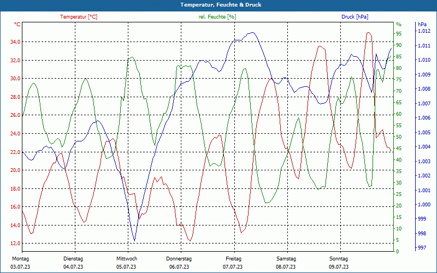Click the 04.07.23 date label
The height and width of the screenshot is (273, 437).
tap(73, 267)
